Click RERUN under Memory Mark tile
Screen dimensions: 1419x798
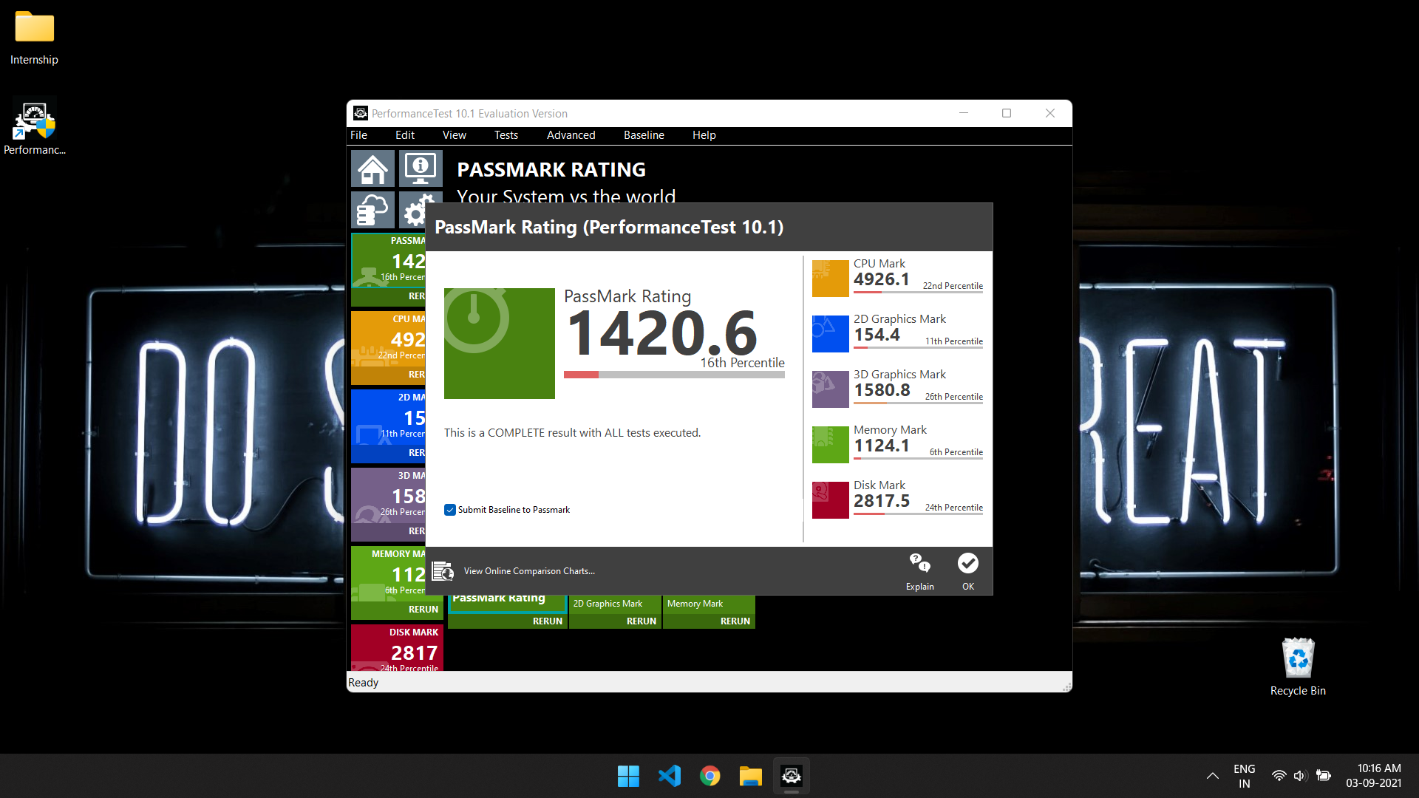735,621
